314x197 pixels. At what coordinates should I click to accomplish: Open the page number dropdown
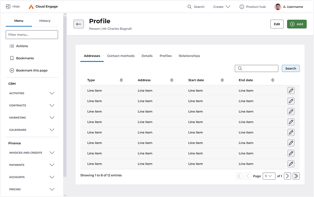[269, 176]
